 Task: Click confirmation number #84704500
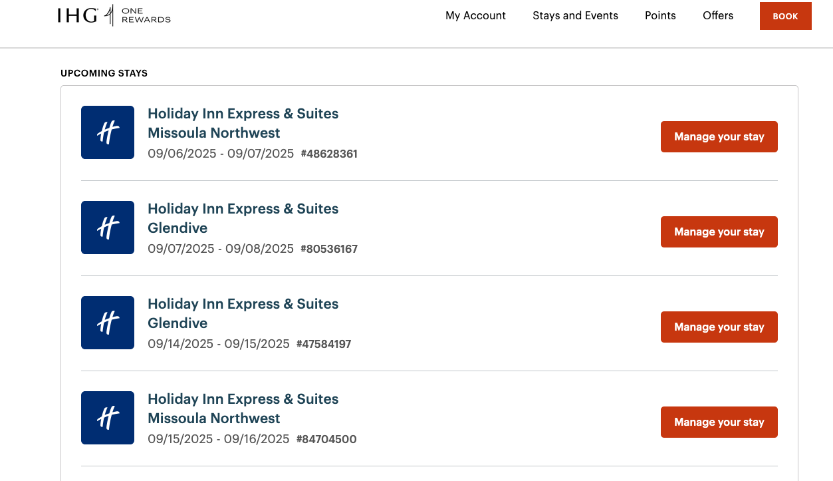[326, 440]
